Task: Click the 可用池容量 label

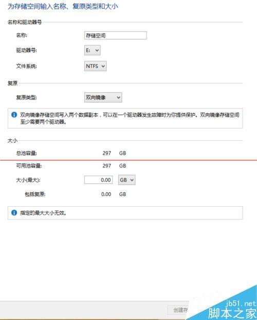Action: click(29, 166)
